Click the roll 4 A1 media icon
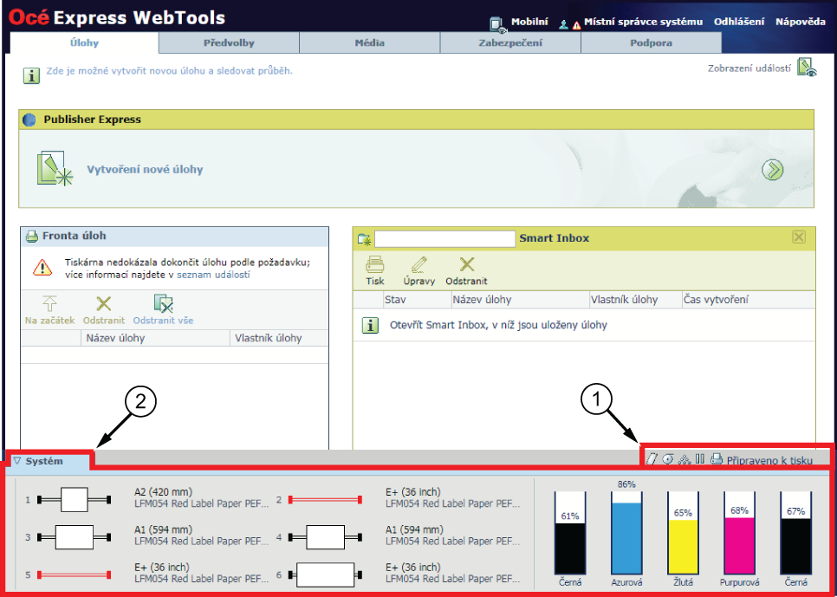 325,537
